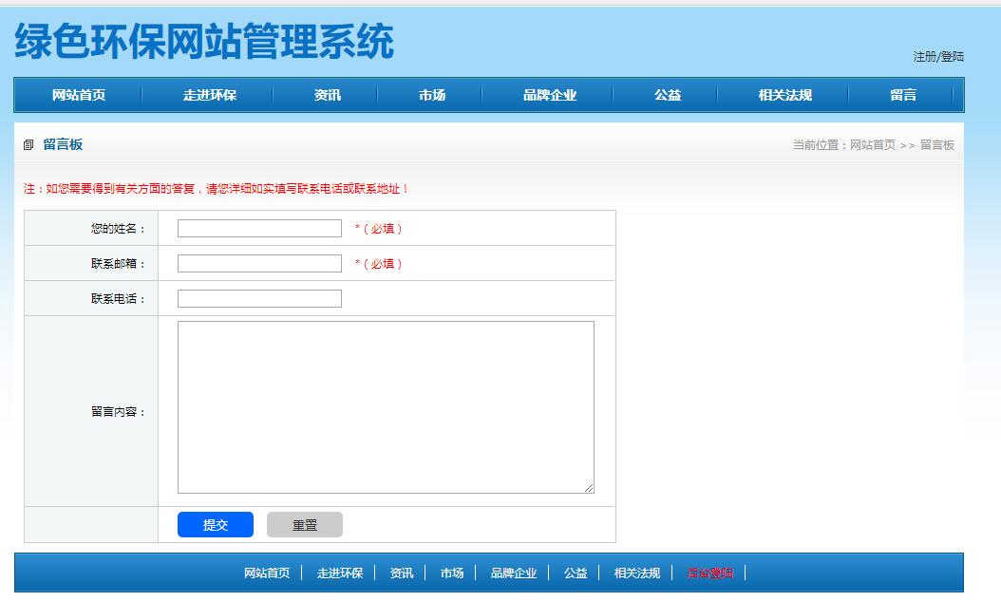Click 公益 in the footer navigation
Viewport: 1001px width, 601px height.
click(576, 573)
